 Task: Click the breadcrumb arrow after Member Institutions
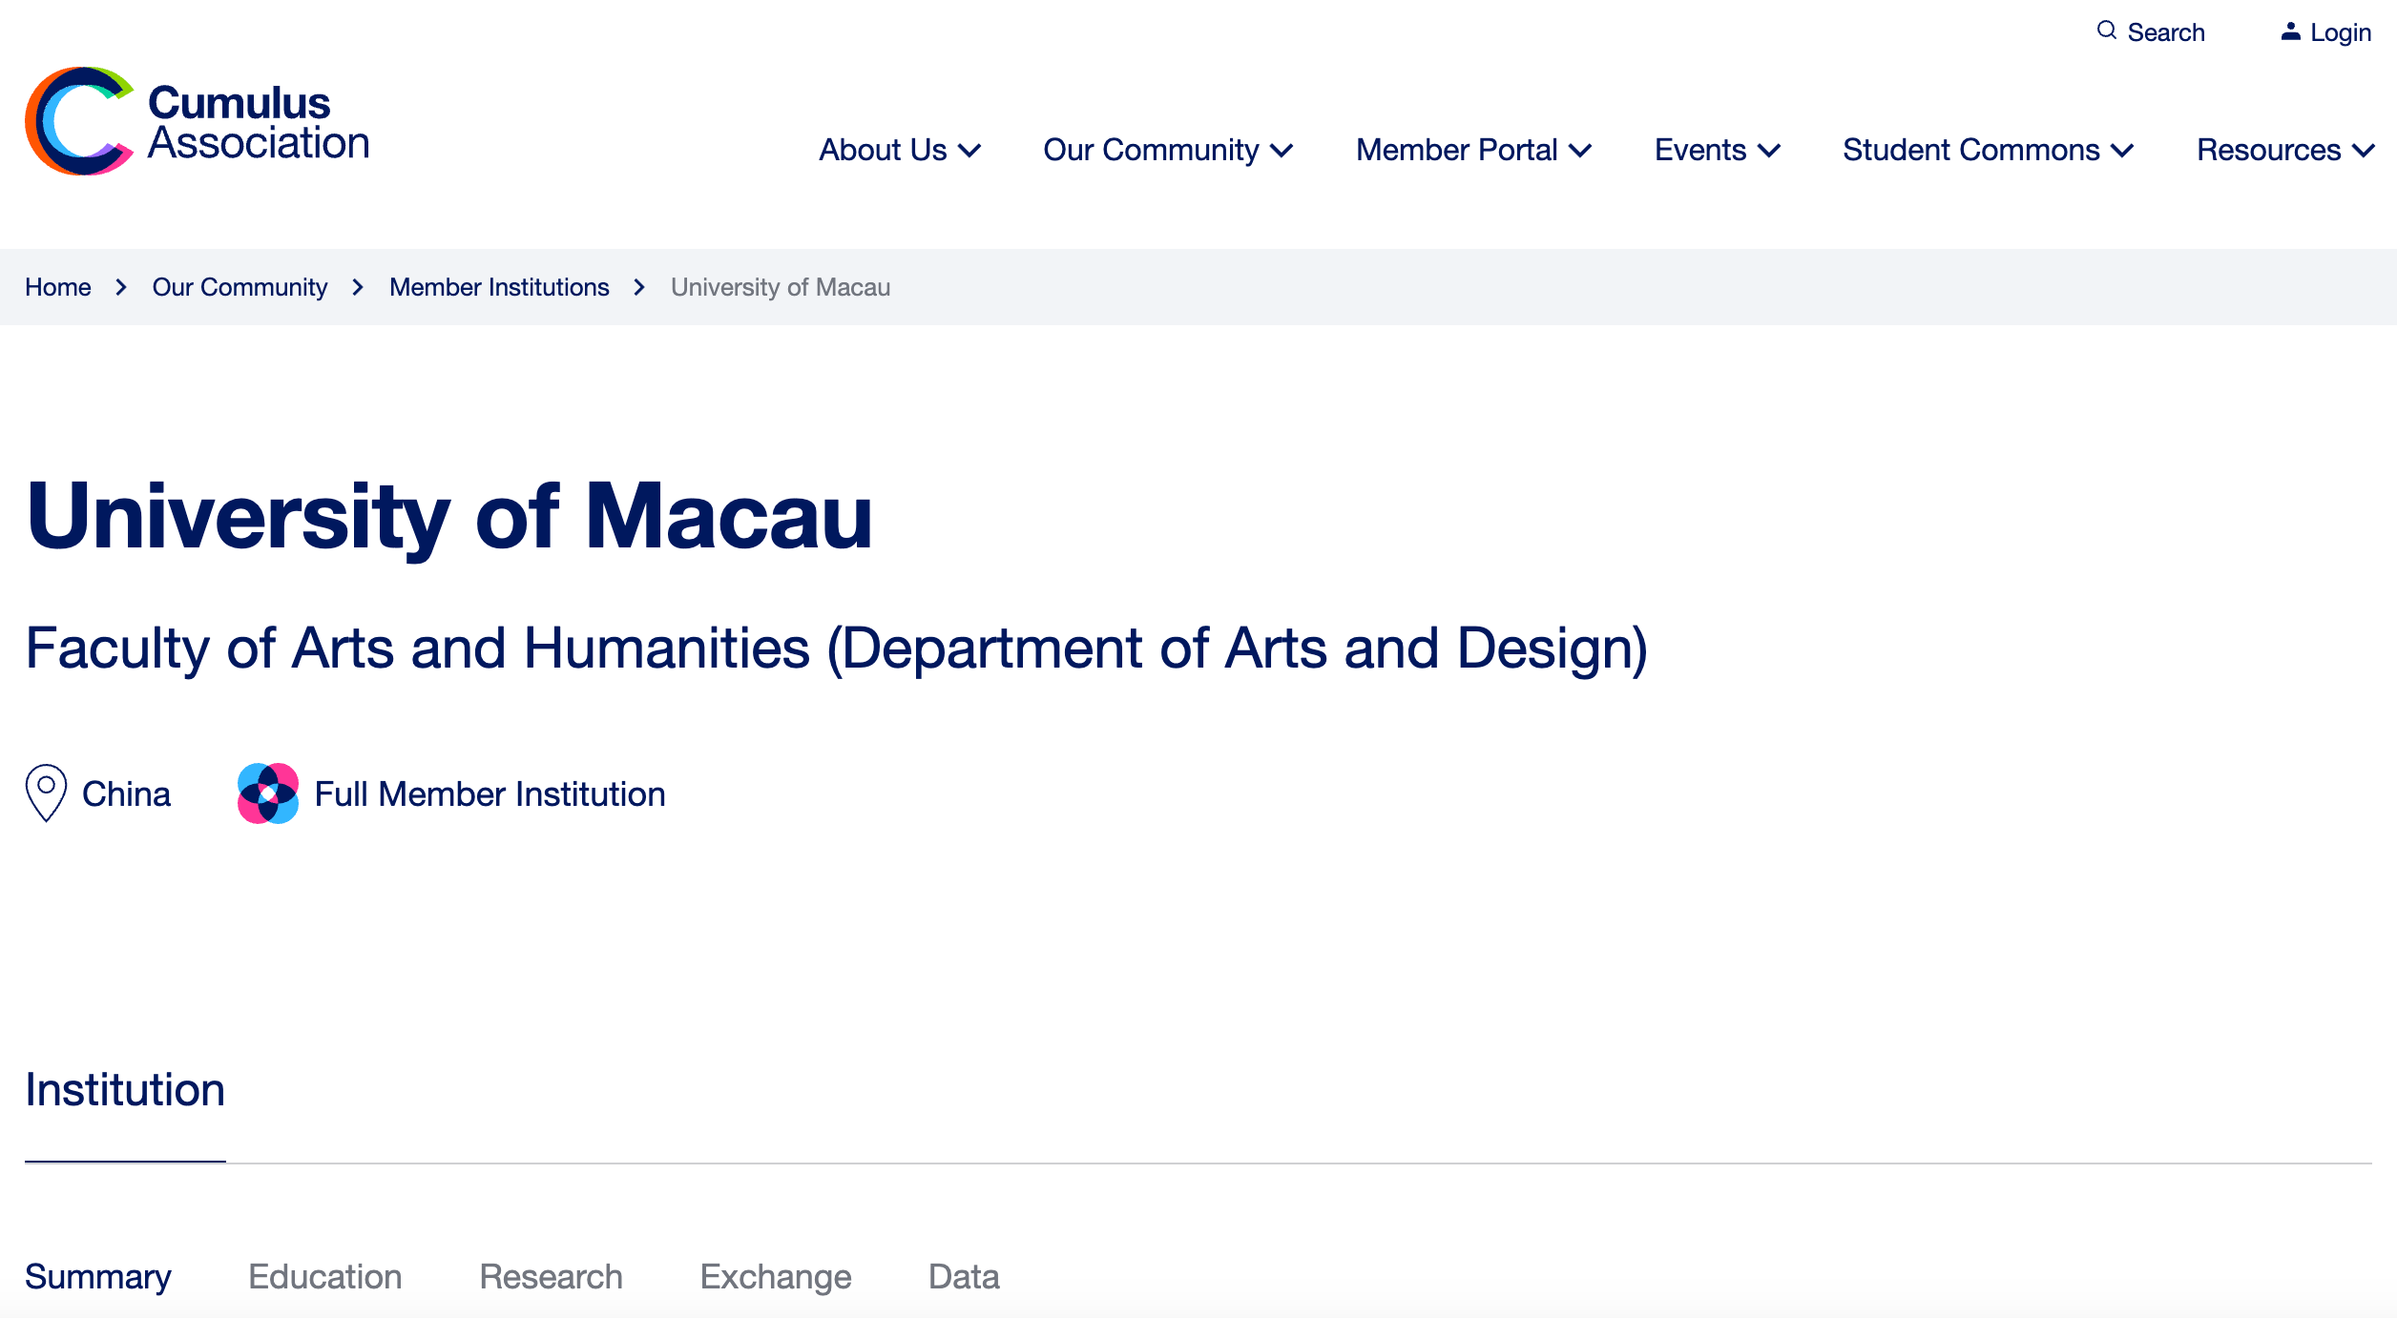click(x=639, y=287)
